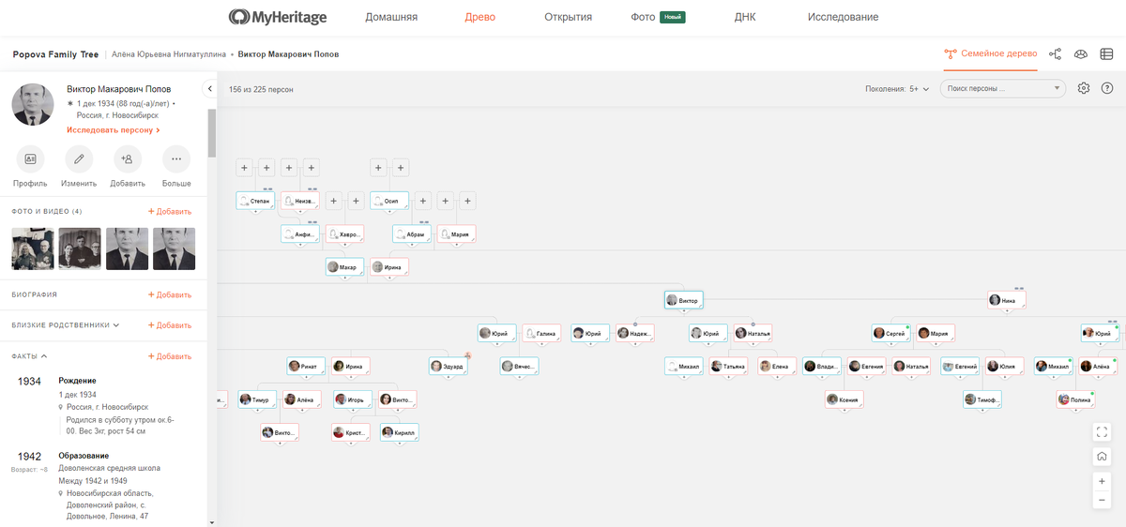The width and height of the screenshot is (1126, 527).
Task: Switch to fan chart view icon
Action: (1081, 54)
